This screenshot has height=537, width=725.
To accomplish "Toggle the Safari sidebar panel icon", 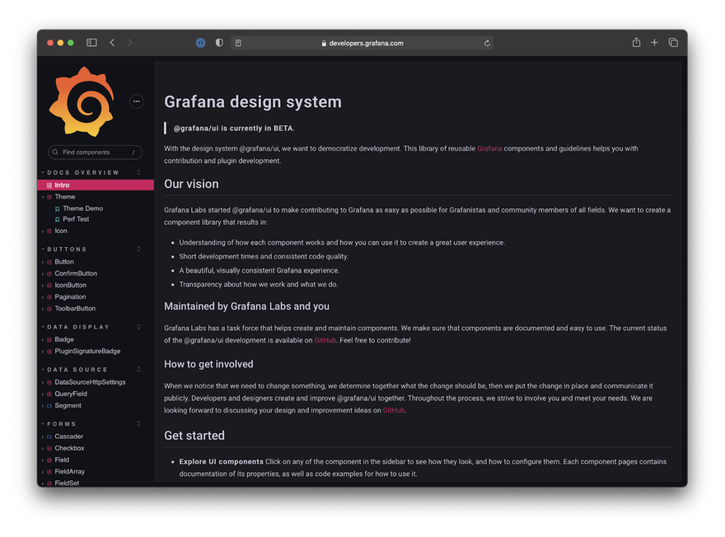I will 91,43.
